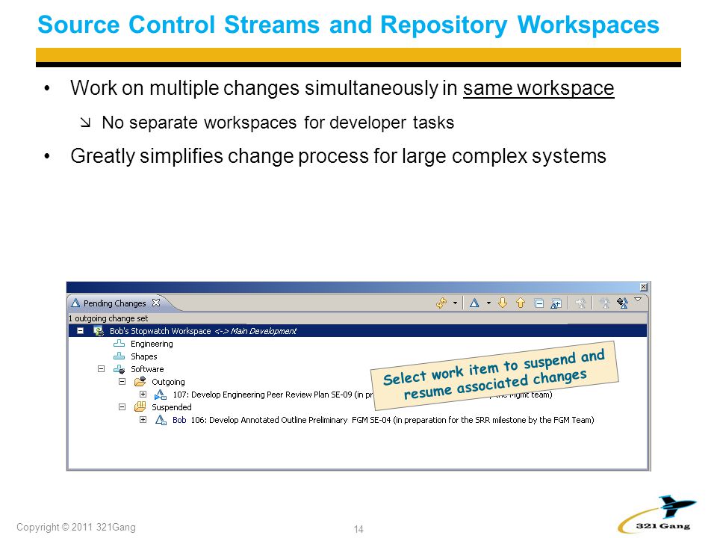Image resolution: width=717 pixels, height=538 pixels.
Task: Click change set 106 triangle icon
Action: pyautogui.click(x=161, y=420)
